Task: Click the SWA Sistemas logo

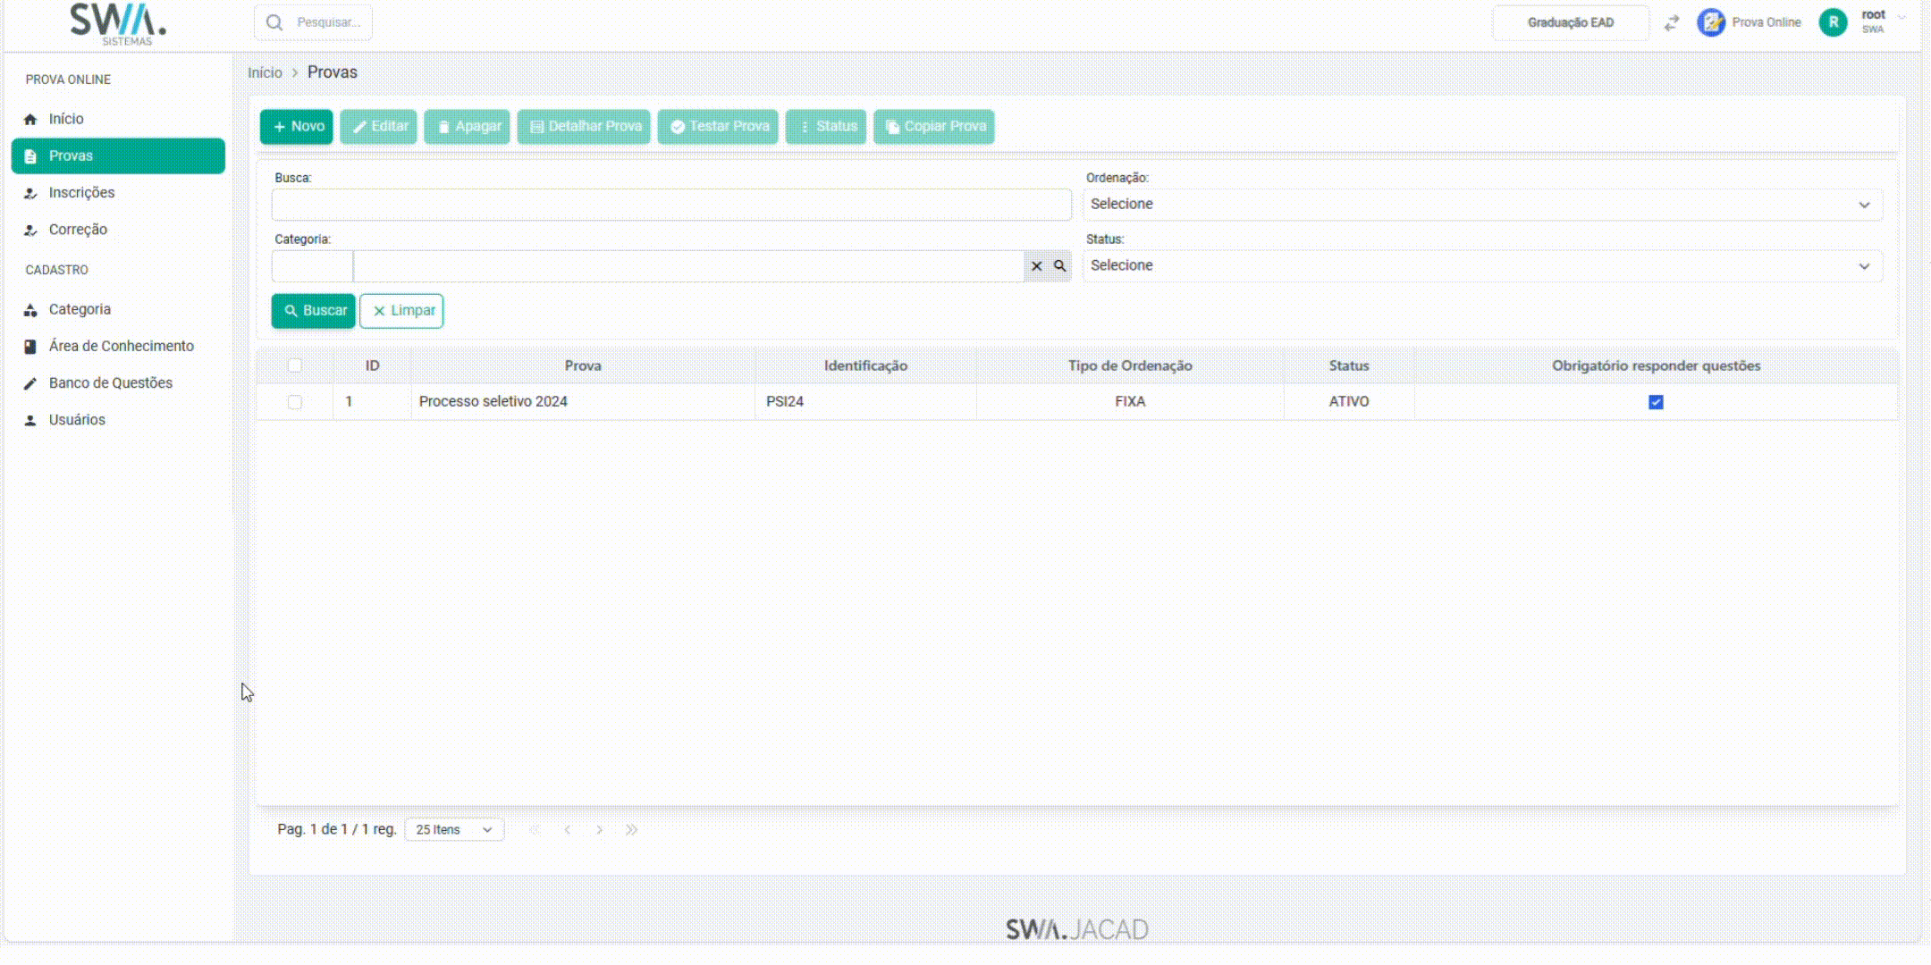Action: click(x=118, y=23)
